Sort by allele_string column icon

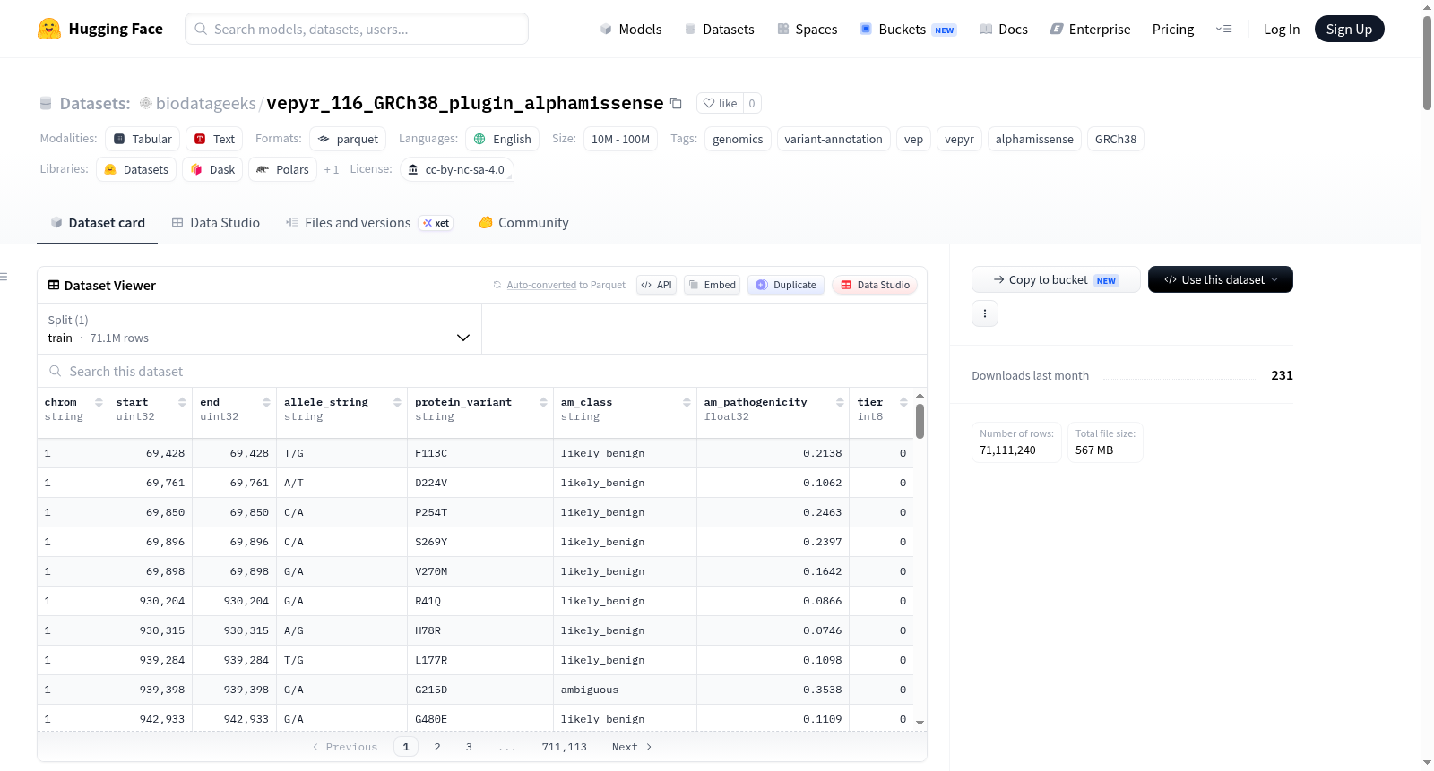coord(397,403)
